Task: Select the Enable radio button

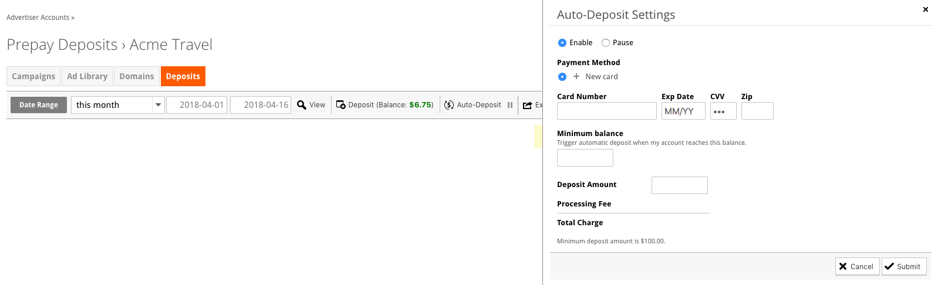Action: [x=562, y=43]
